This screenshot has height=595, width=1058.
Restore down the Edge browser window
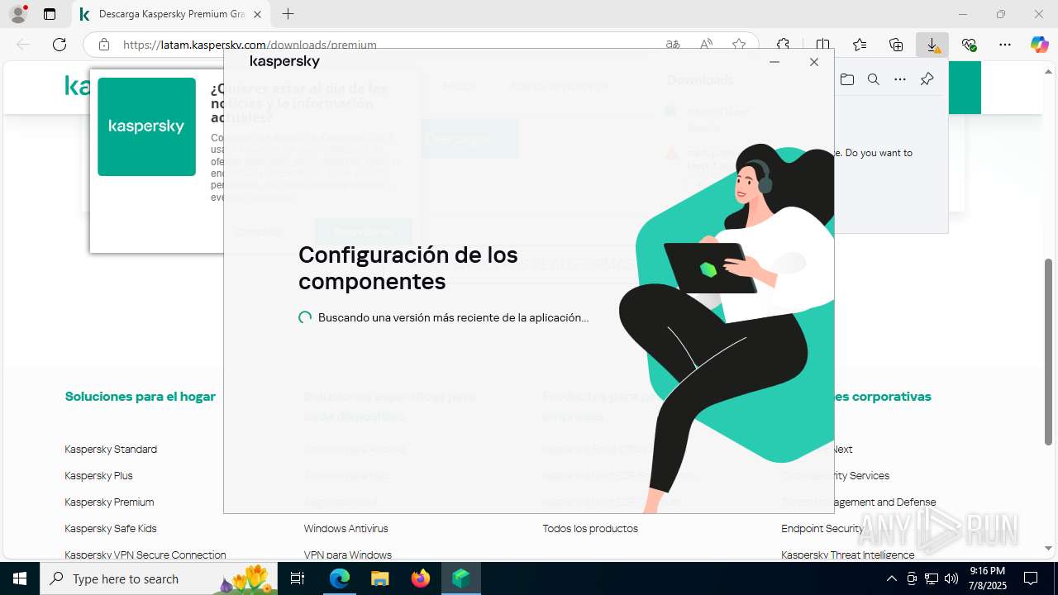(x=1001, y=14)
